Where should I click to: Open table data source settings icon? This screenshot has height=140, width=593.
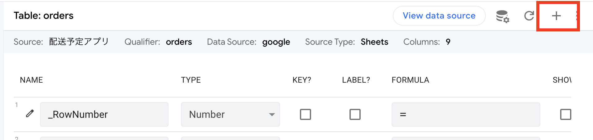click(502, 16)
